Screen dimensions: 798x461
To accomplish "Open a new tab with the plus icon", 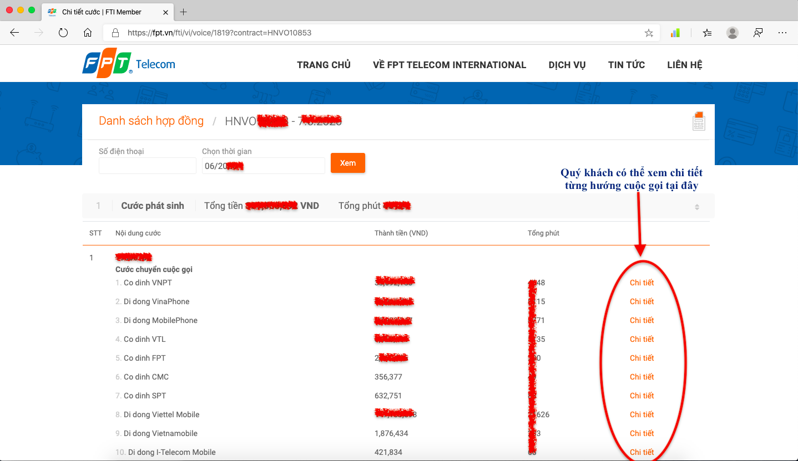I will (184, 12).
